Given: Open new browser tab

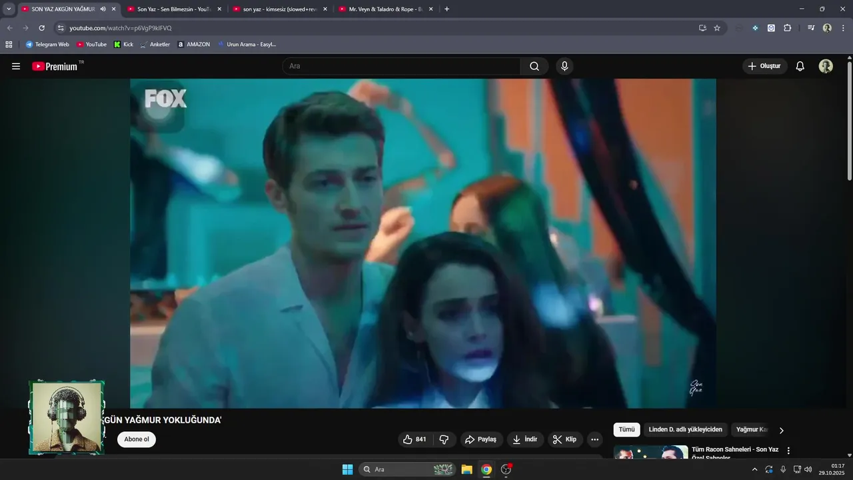Looking at the screenshot, I should coord(446,9).
